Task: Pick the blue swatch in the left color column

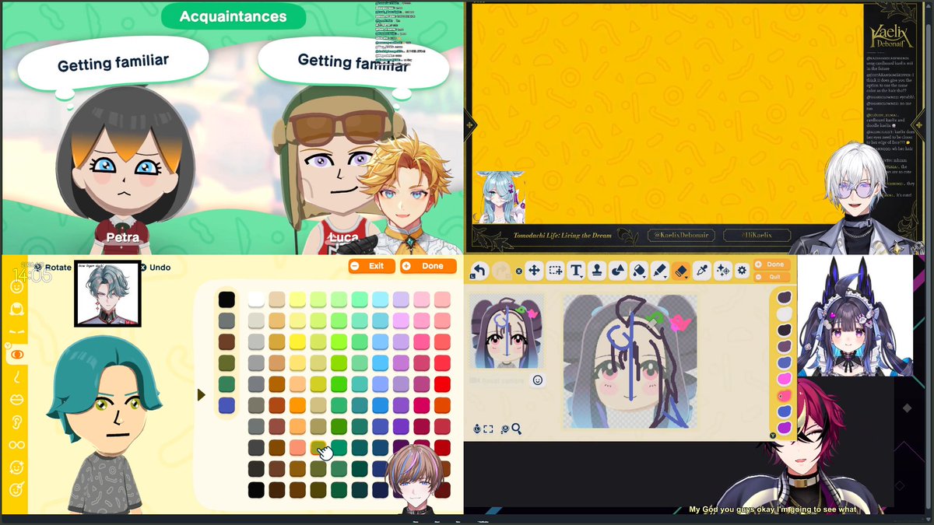Action: coord(226,405)
